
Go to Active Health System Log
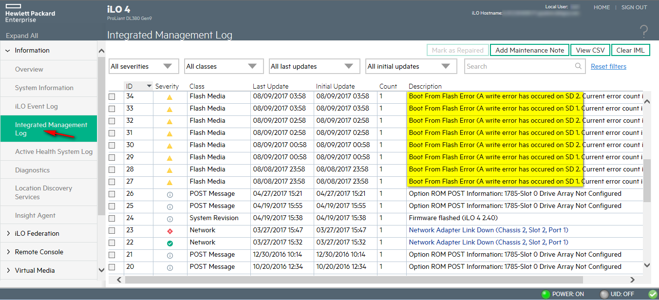click(x=54, y=151)
